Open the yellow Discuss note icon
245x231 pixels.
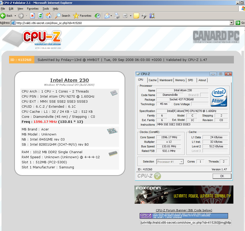pos(136,16)
